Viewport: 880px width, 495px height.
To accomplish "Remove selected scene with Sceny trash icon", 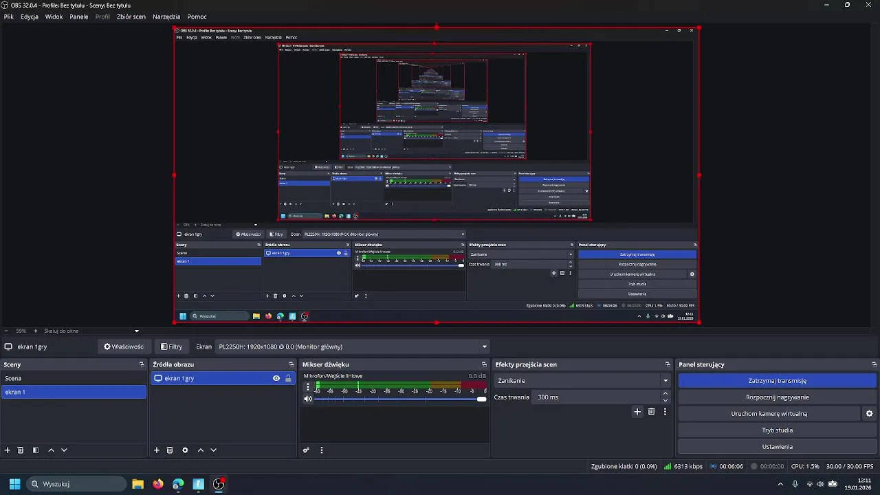I will point(21,450).
